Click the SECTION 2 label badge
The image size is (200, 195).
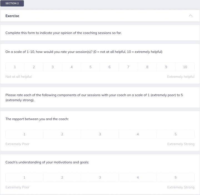(x=12, y=3)
